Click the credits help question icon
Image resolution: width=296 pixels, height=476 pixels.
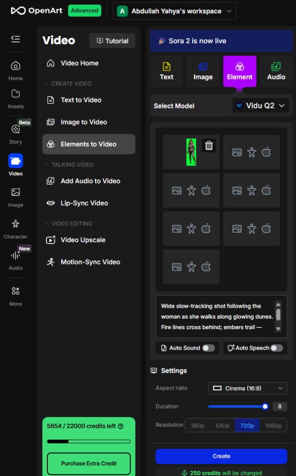(x=120, y=426)
